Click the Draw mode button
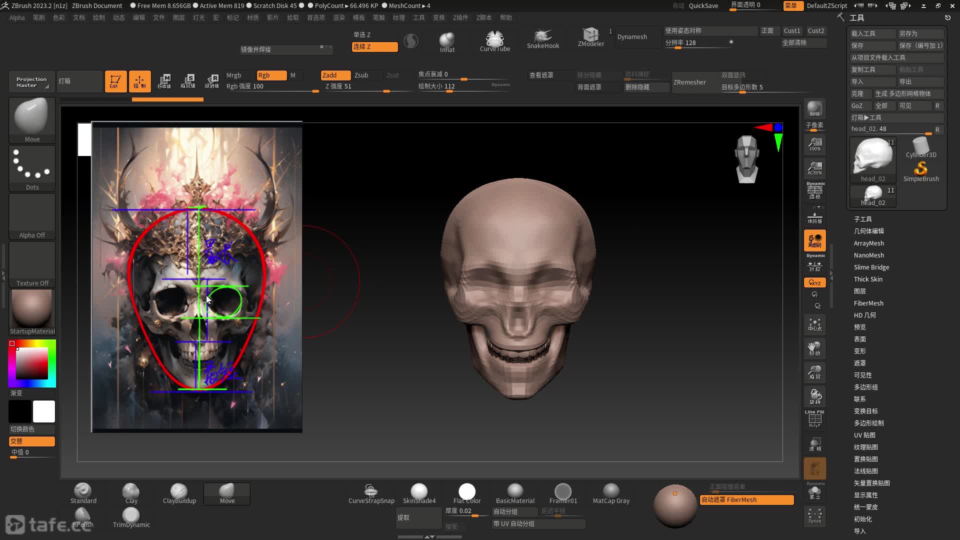 click(x=139, y=81)
